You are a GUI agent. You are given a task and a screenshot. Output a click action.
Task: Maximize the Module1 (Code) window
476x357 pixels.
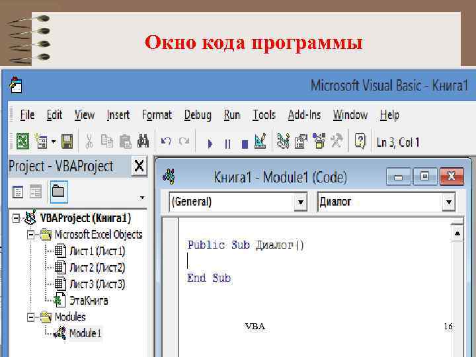[424, 176]
